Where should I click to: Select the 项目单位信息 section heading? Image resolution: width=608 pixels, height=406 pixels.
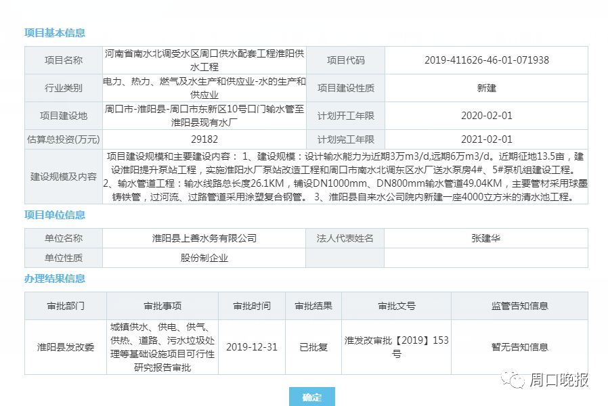click(55, 215)
